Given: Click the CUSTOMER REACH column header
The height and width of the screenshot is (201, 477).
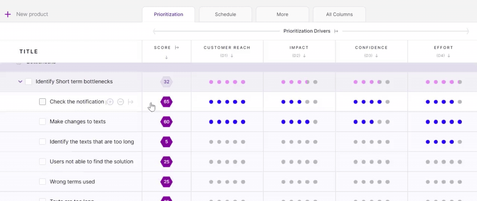Looking at the screenshot, I should point(227,48).
